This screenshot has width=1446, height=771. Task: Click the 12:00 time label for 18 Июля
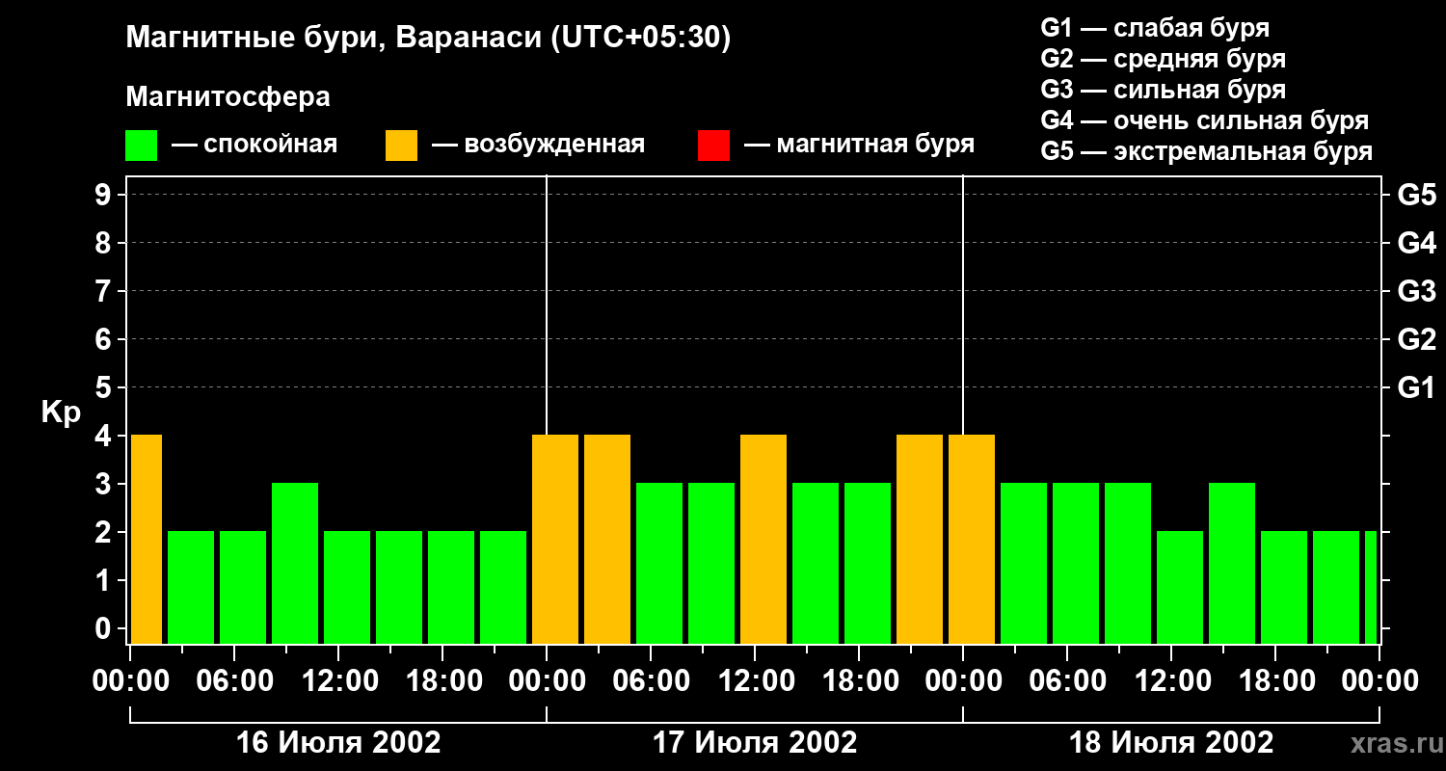pyautogui.click(x=1171, y=681)
